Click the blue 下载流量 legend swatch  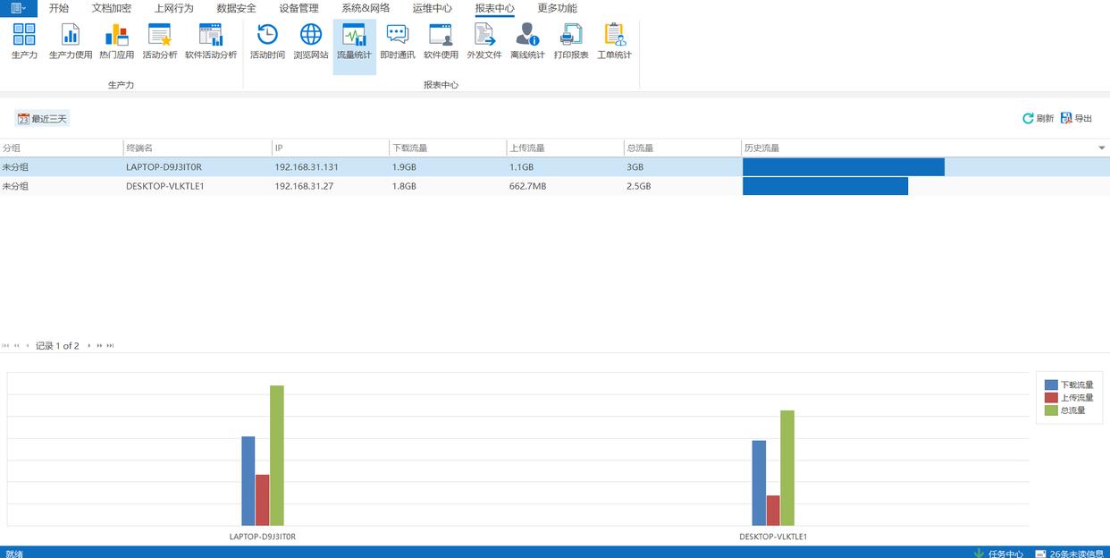coord(1051,385)
